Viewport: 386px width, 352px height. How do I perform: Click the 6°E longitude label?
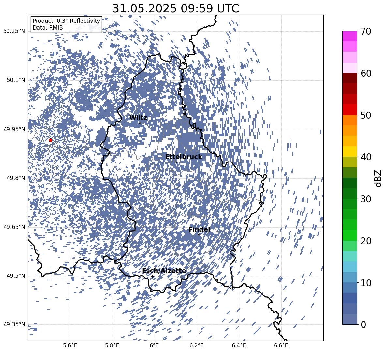(x=154, y=345)
